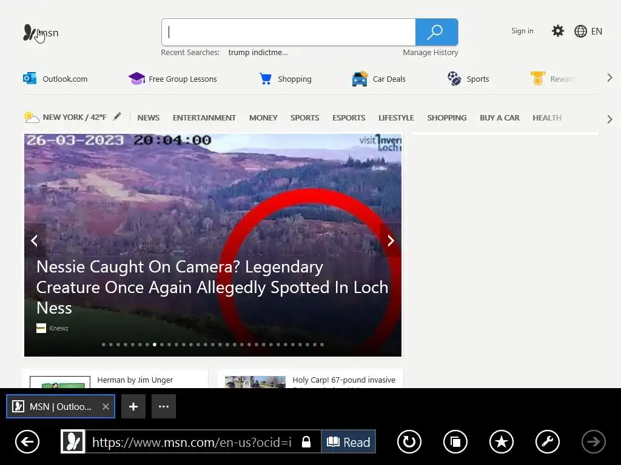Open the Car Deals shortcut
The width and height of the screenshot is (621, 465).
click(378, 79)
